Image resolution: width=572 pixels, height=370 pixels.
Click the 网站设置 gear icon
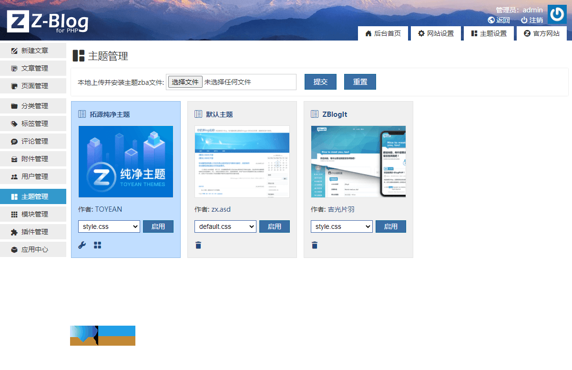point(421,33)
